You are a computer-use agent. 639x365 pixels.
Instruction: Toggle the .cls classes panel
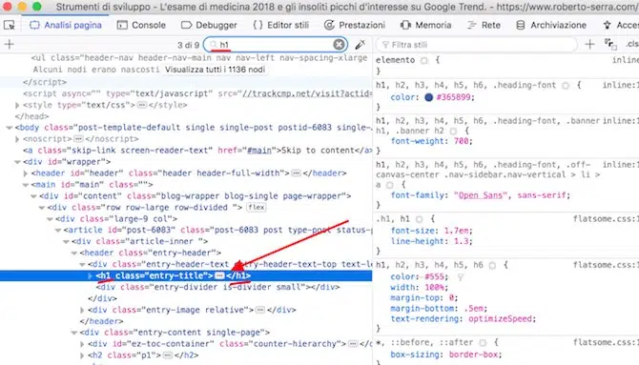[x=632, y=44]
